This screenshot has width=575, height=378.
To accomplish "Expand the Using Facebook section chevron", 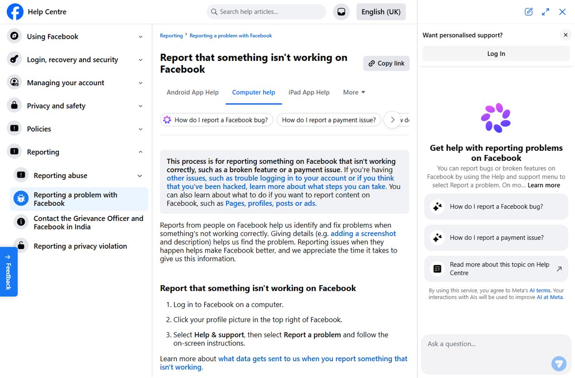I will pos(140,36).
